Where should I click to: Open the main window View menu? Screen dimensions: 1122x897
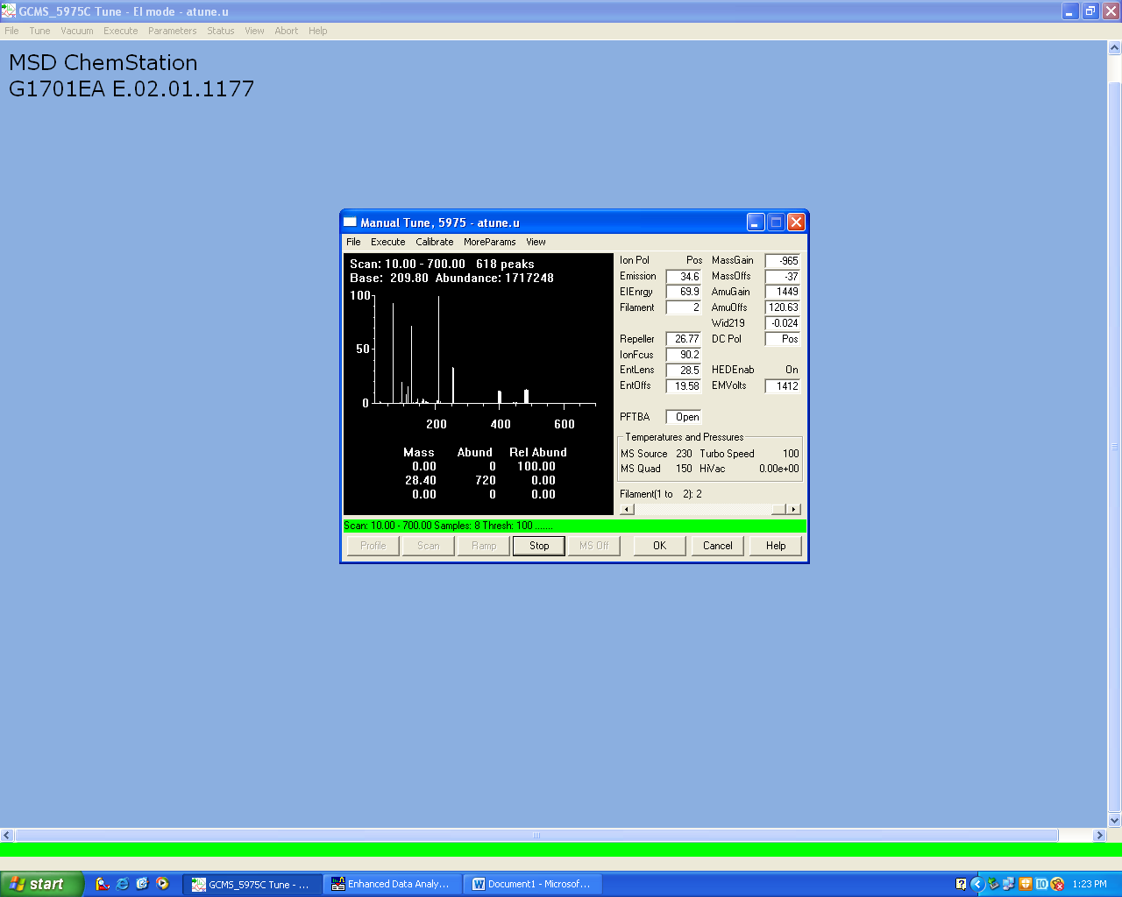[254, 31]
